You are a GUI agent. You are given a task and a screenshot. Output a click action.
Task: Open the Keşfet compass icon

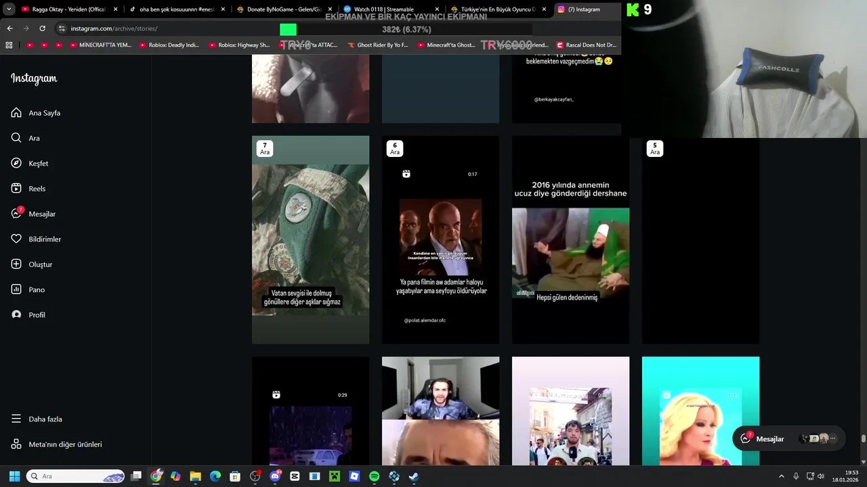point(16,163)
